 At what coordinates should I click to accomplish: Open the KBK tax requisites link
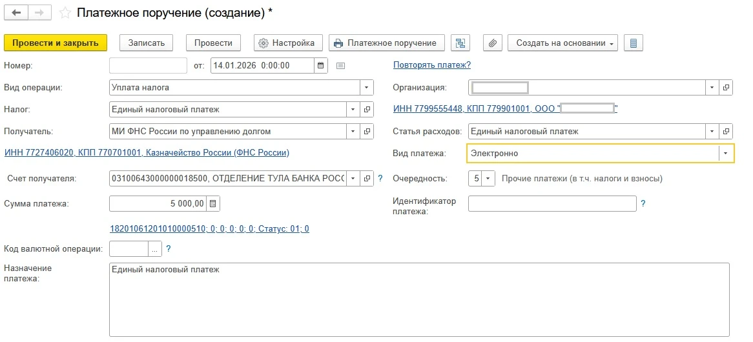coord(209,228)
